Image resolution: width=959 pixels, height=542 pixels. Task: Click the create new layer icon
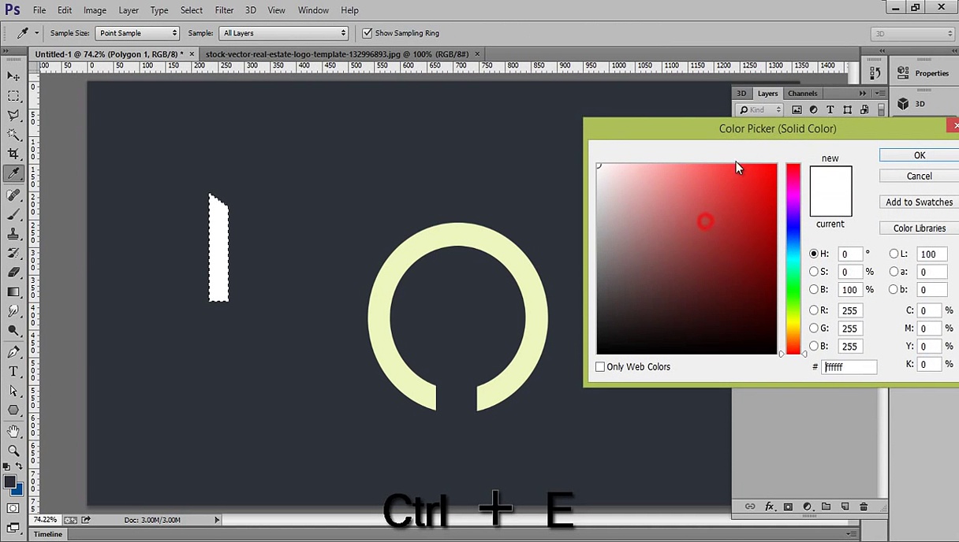click(845, 507)
